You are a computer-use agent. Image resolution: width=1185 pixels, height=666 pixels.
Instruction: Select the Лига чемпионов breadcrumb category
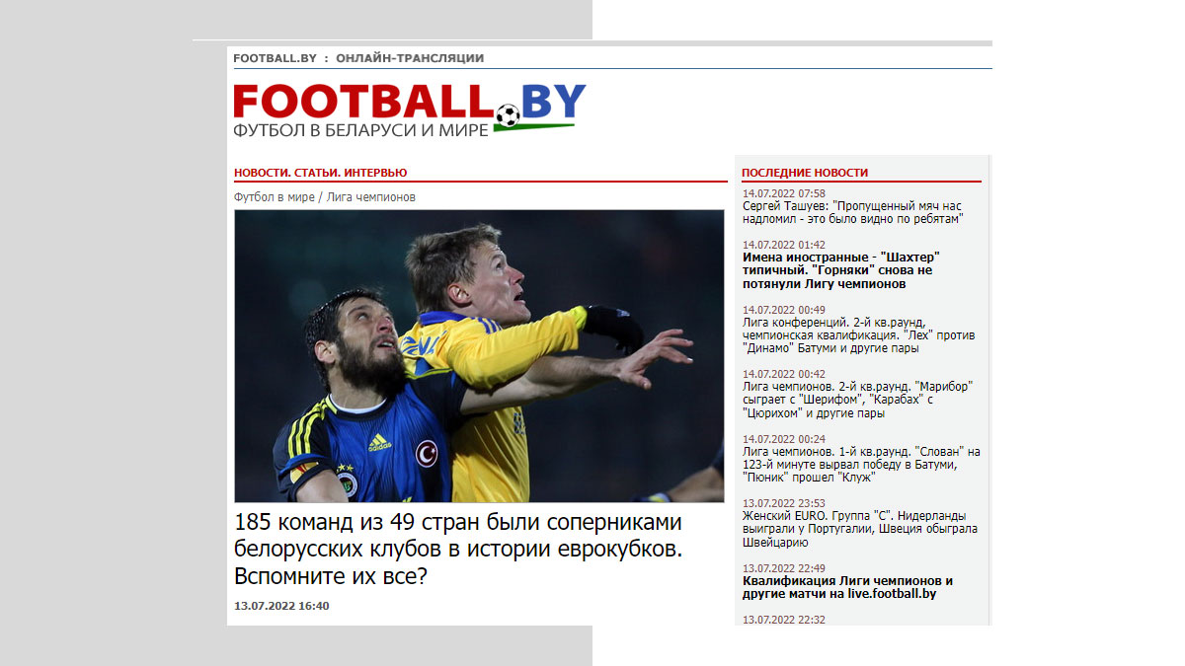(x=371, y=197)
